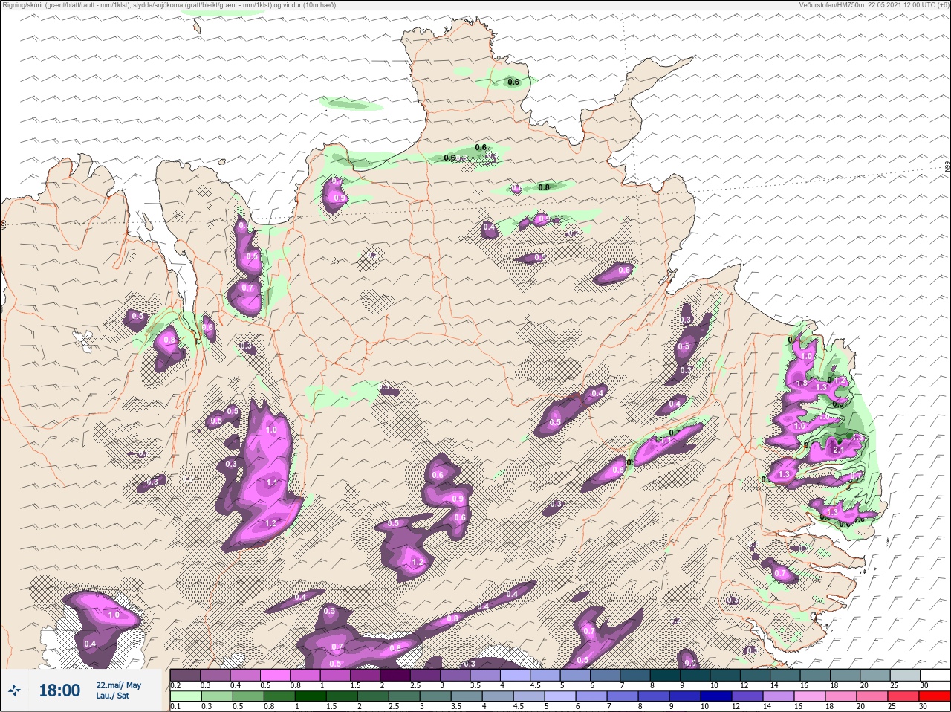Click upper legend swatch between 14 and 16
This screenshot has height=712, width=951.
click(x=785, y=676)
